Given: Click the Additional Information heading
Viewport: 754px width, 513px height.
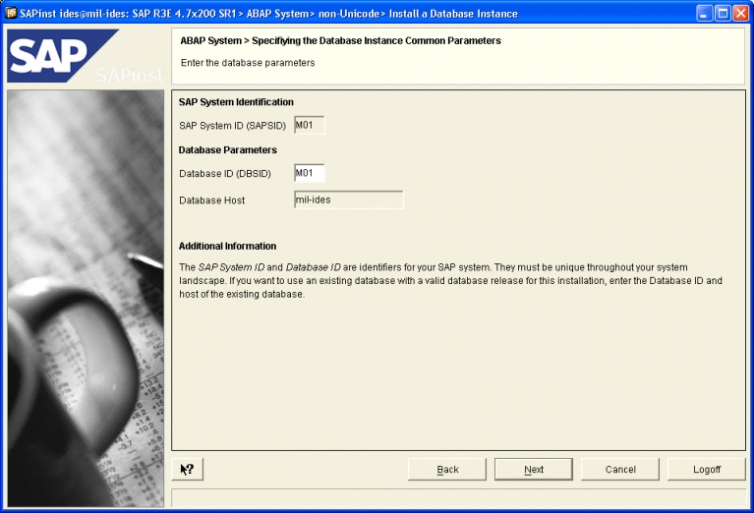Looking at the screenshot, I should point(227,246).
